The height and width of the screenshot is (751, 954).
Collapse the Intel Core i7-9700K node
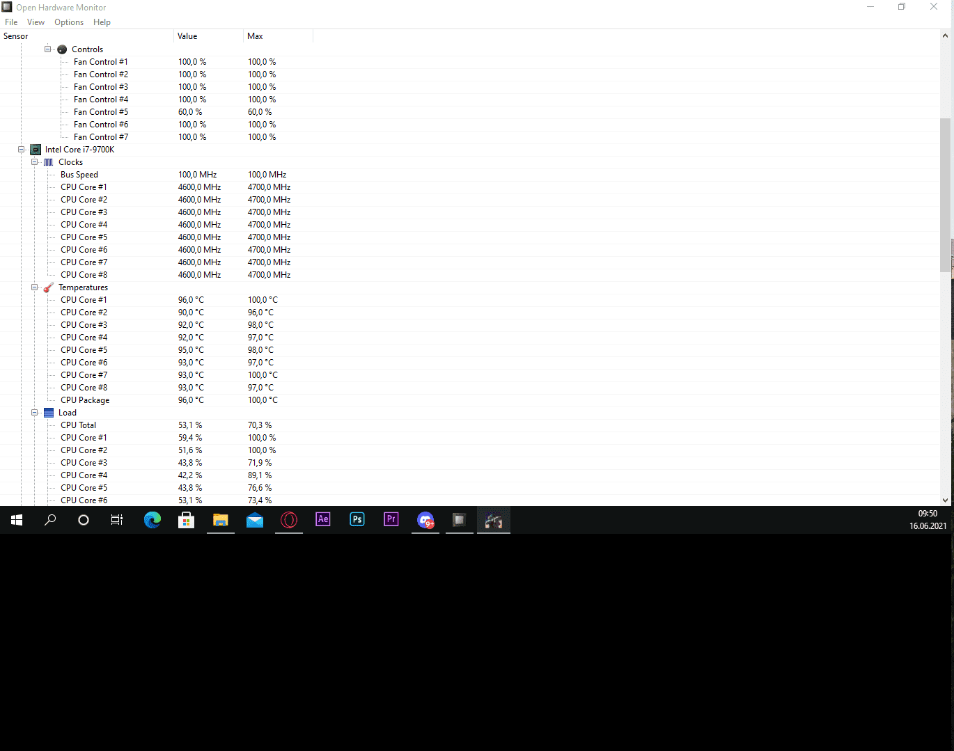point(22,150)
